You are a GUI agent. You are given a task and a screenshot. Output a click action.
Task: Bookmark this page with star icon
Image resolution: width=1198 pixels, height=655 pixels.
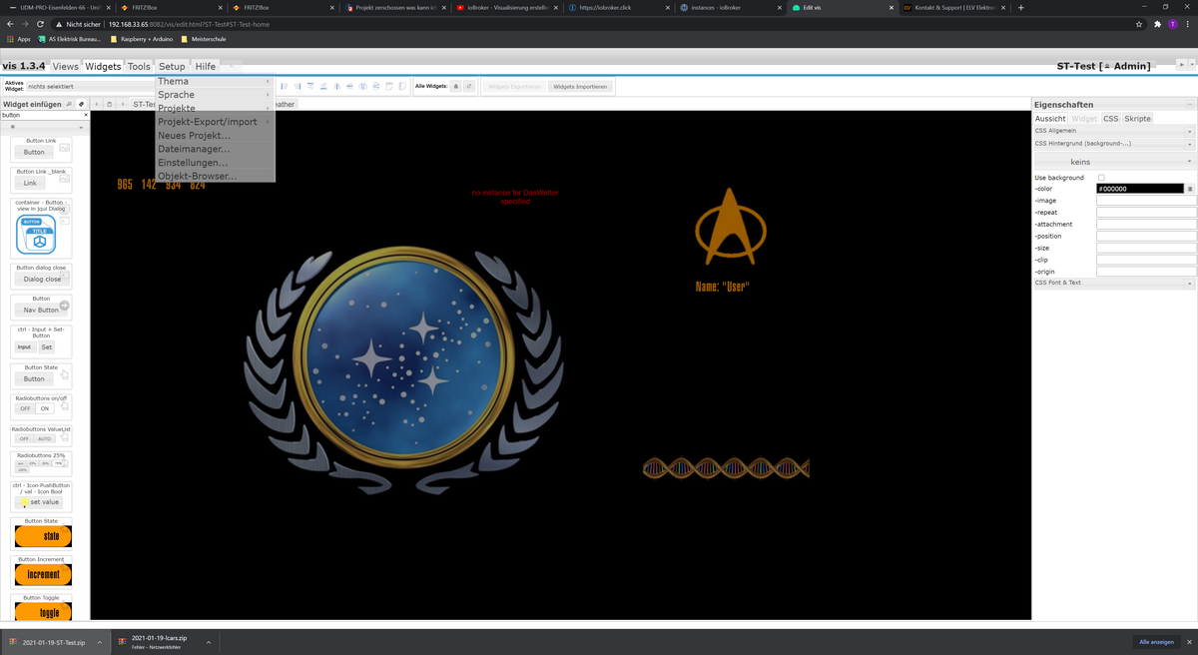pos(1139,24)
